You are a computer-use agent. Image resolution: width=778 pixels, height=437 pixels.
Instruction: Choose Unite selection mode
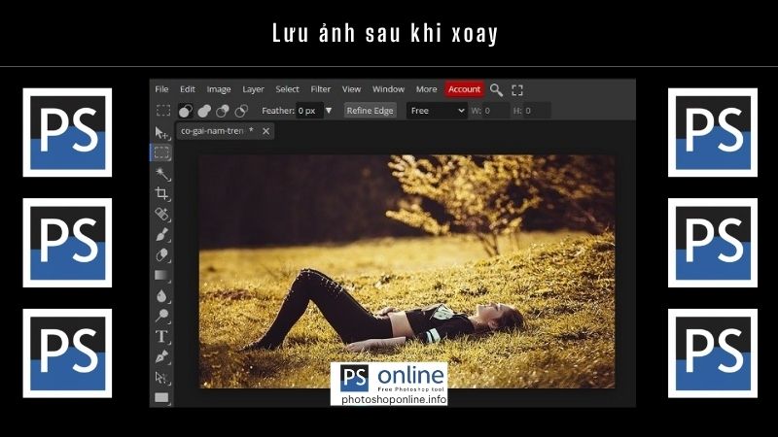click(x=204, y=111)
